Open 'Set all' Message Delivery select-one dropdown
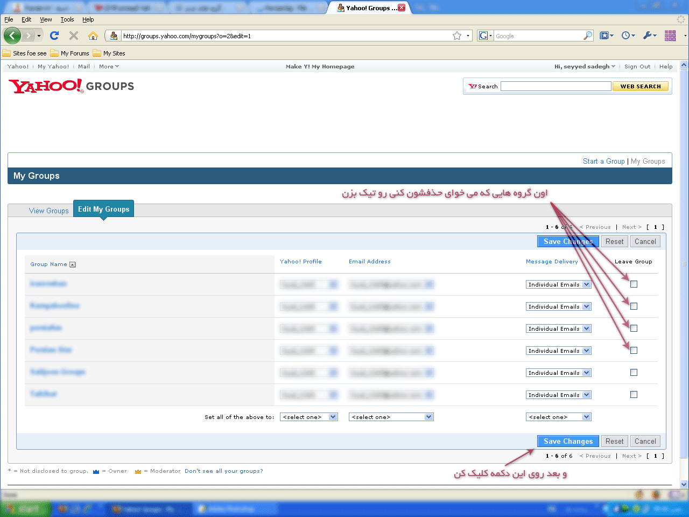689x517 pixels. tap(558, 417)
